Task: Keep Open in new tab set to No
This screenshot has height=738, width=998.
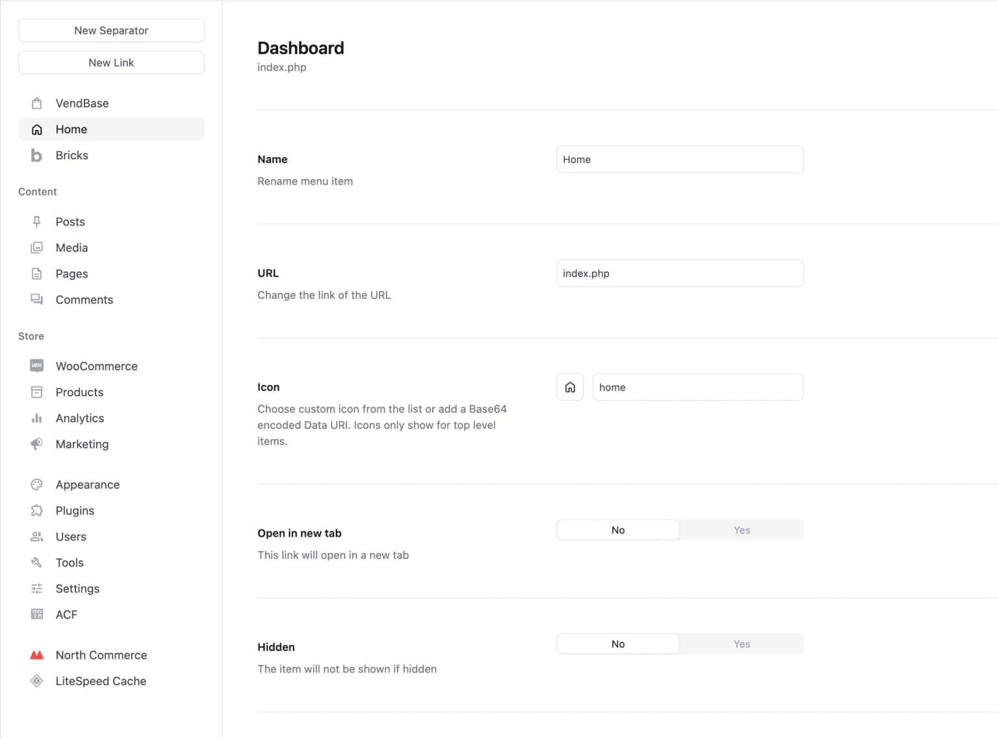Action: [617, 529]
